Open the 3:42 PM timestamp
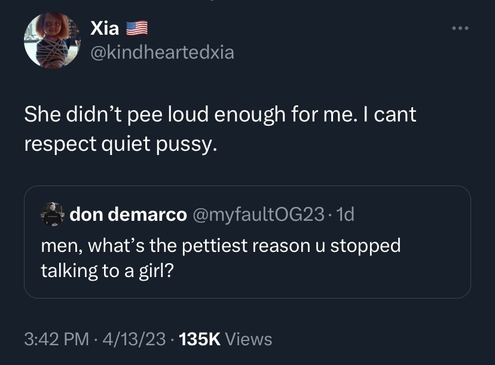This screenshot has width=495, height=365. (x=56, y=339)
